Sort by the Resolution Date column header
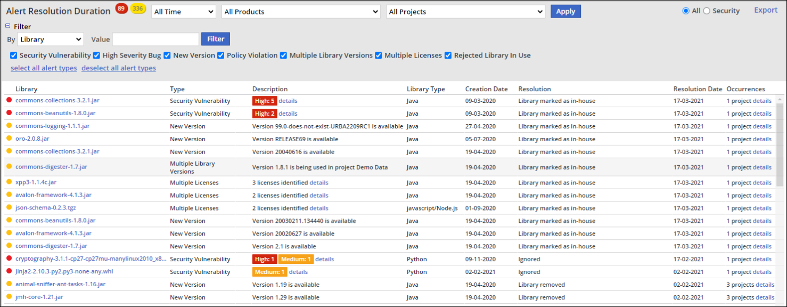 (x=698, y=89)
